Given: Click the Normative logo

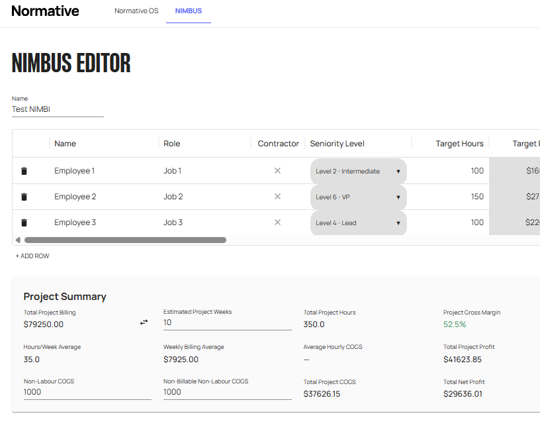Looking at the screenshot, I should click(x=45, y=11).
